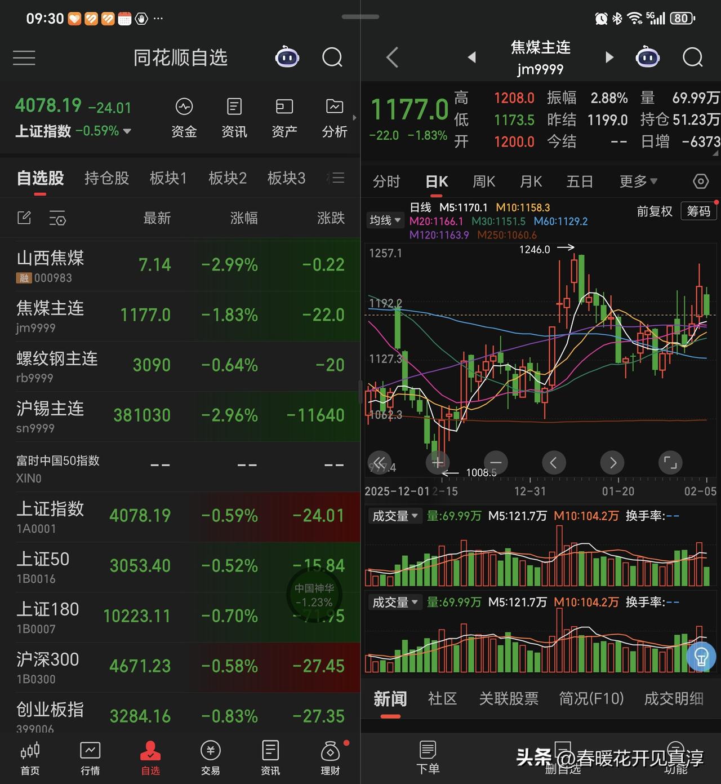Select the 自选股 tab
This screenshot has height=784, width=721.
(x=40, y=178)
